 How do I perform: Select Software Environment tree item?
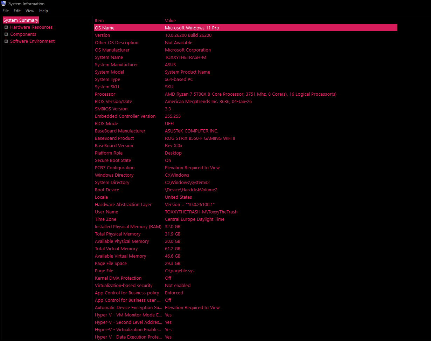click(32, 41)
